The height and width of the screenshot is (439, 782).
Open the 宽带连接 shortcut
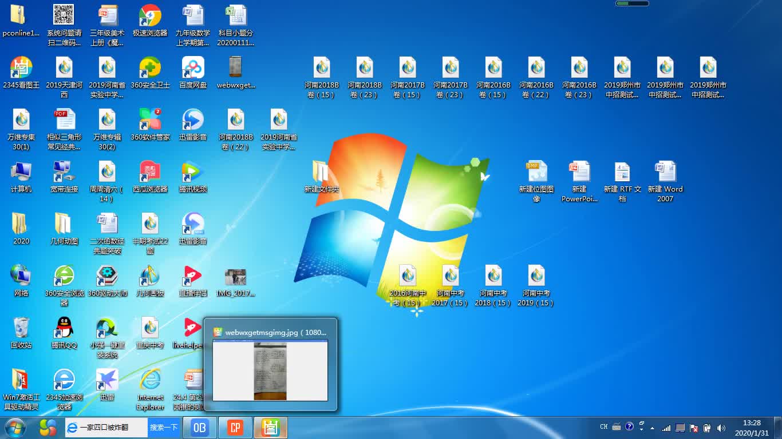tap(64, 177)
